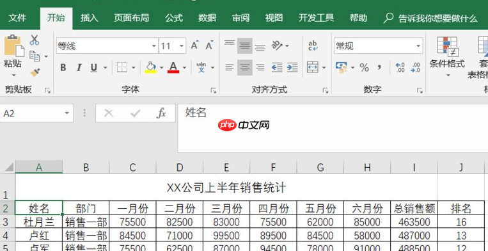This screenshot has height=251, width=488.
Task: Align text right
Action: [x=260, y=67]
